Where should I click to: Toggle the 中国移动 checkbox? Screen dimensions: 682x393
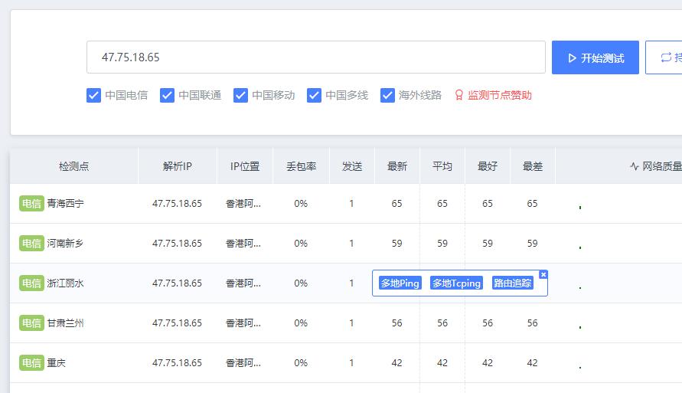(240, 95)
